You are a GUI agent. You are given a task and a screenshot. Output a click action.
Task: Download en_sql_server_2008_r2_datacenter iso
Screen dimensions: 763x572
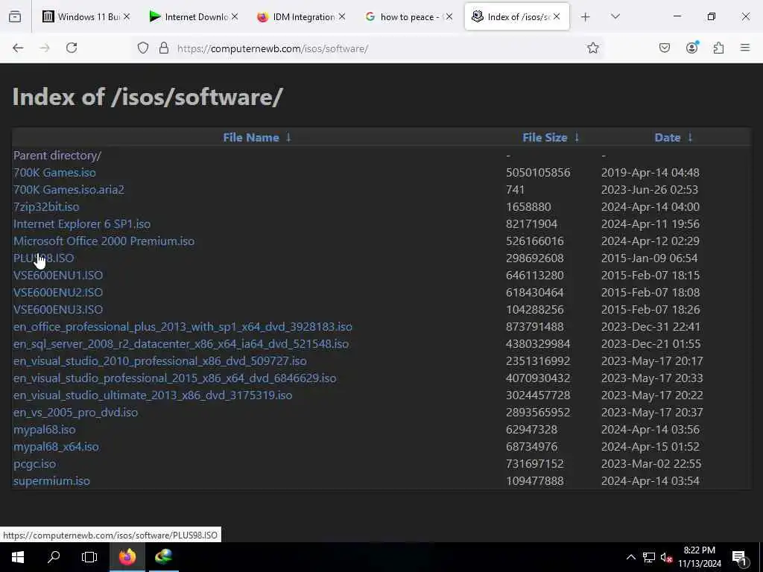181,344
